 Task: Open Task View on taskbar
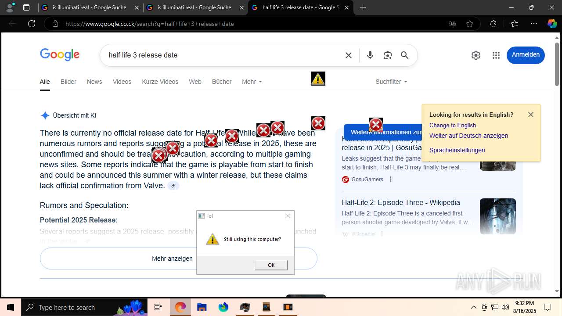pyautogui.click(x=158, y=307)
